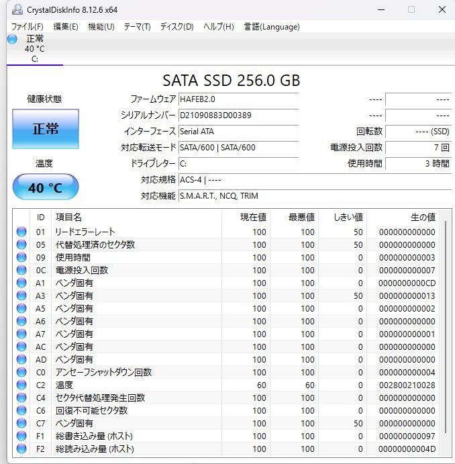Close the CrystalDiskInfo window
455x464 pixels.
point(442,9)
